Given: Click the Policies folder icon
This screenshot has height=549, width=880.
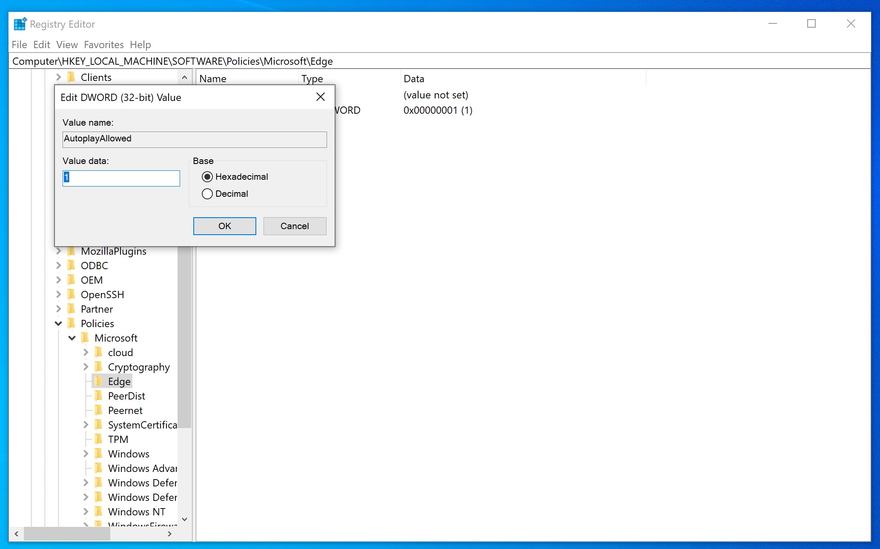Looking at the screenshot, I should coord(72,323).
